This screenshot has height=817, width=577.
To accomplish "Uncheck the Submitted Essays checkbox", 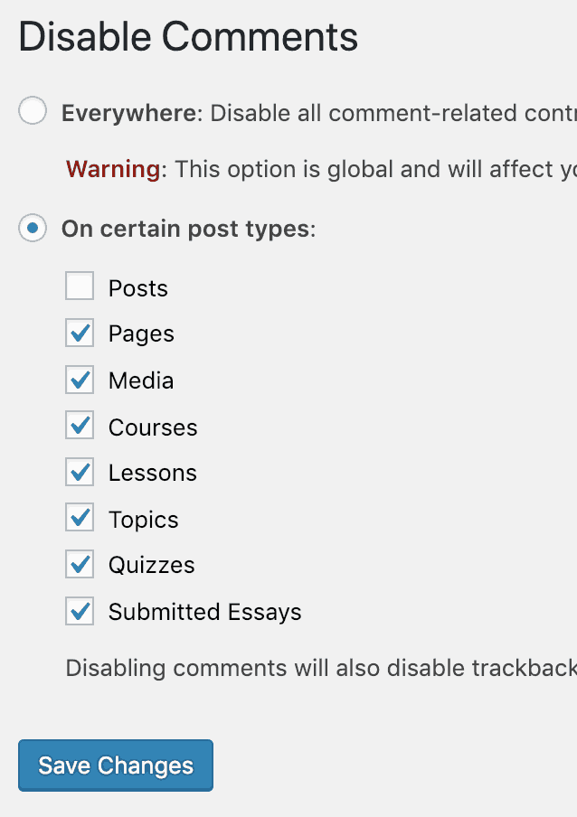I will (80, 612).
